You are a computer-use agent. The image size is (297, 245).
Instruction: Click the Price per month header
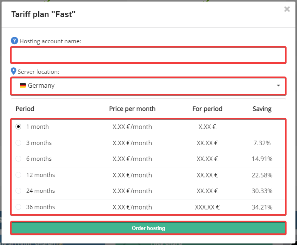click(x=132, y=109)
